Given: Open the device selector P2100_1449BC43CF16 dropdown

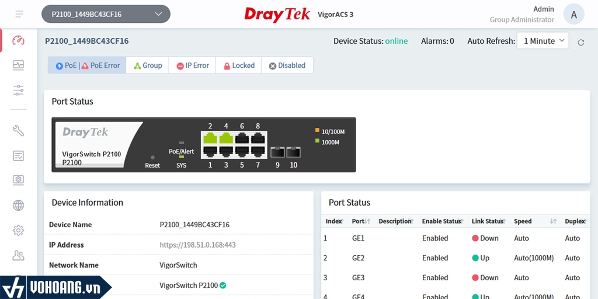Looking at the screenshot, I should pos(106,14).
